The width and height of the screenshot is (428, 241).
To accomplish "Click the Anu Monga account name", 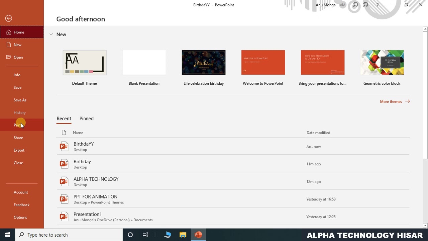I will pos(326,5).
